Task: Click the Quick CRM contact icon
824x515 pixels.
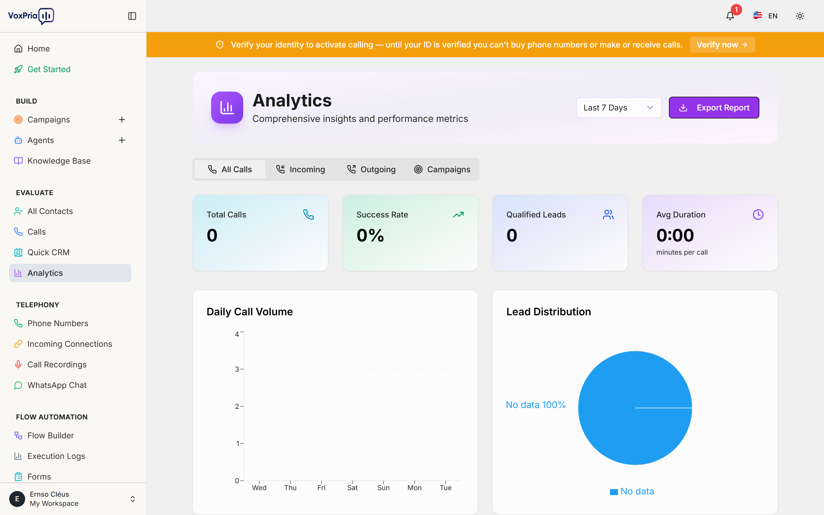Action: coord(18,252)
